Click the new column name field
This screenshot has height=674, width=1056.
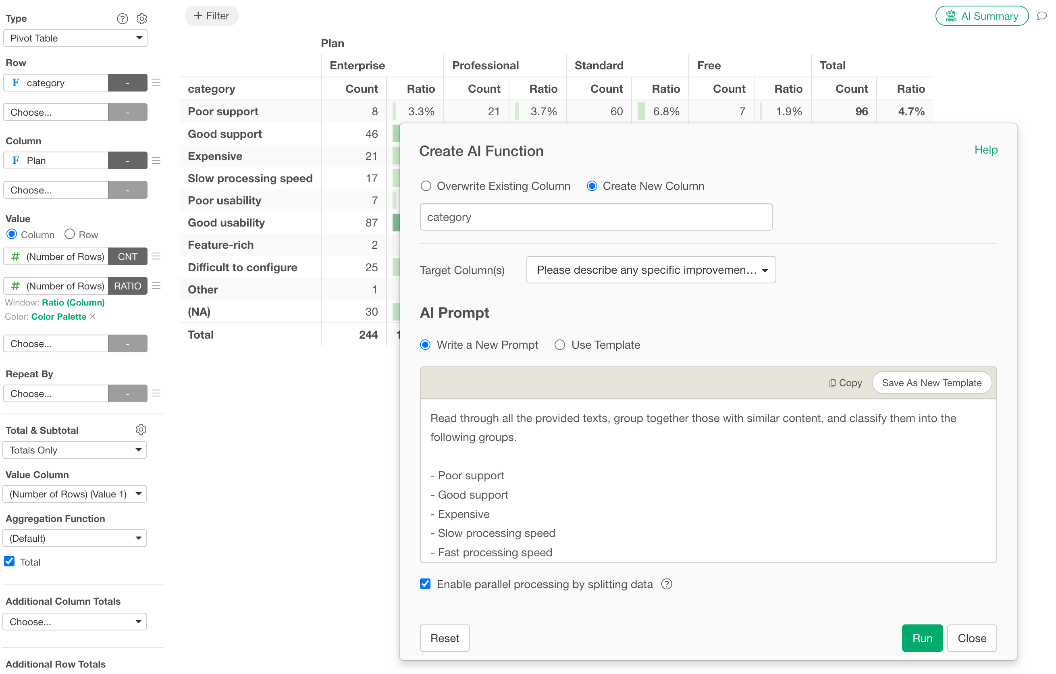point(596,216)
